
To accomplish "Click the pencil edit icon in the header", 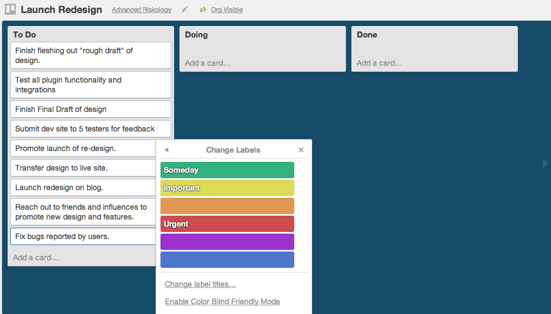I will coord(185,9).
